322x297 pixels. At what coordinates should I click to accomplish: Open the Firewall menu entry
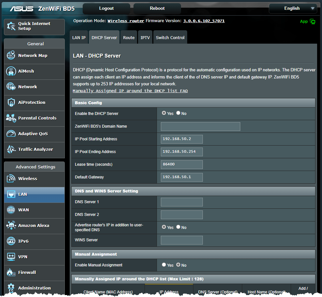(x=34, y=272)
